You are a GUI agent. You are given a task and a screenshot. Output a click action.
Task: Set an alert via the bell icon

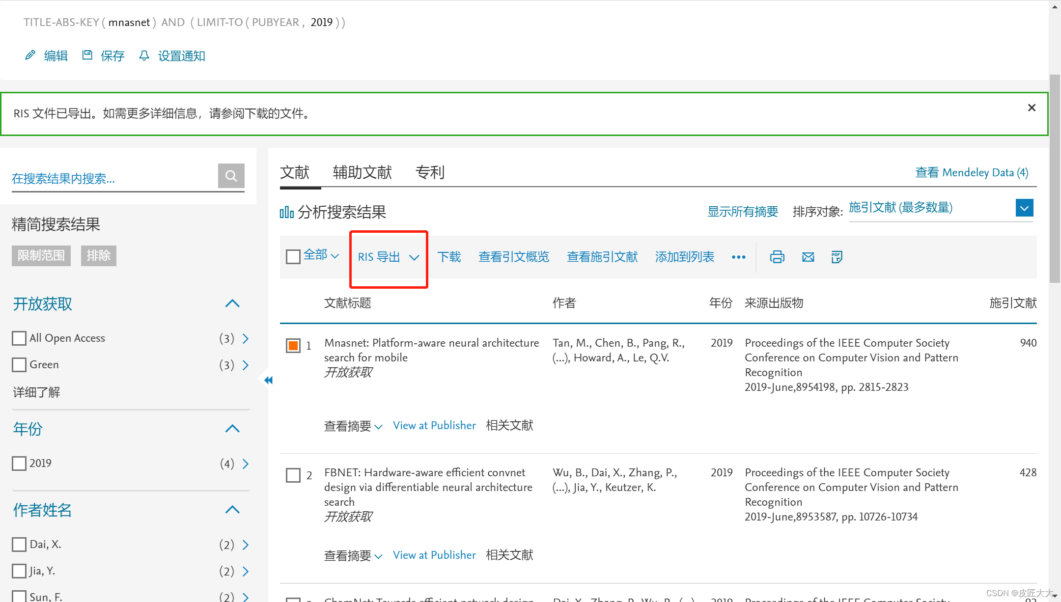point(144,55)
